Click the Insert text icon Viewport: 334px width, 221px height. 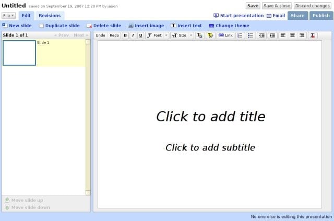pos(173,26)
